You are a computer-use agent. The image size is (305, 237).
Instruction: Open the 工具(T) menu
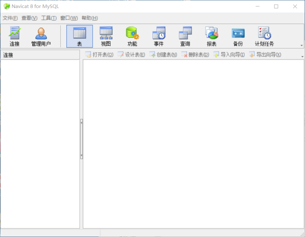[49, 18]
